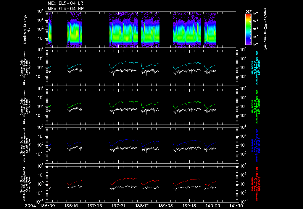Click the 10^1 tick on electron energy axis

pos(41,39)
